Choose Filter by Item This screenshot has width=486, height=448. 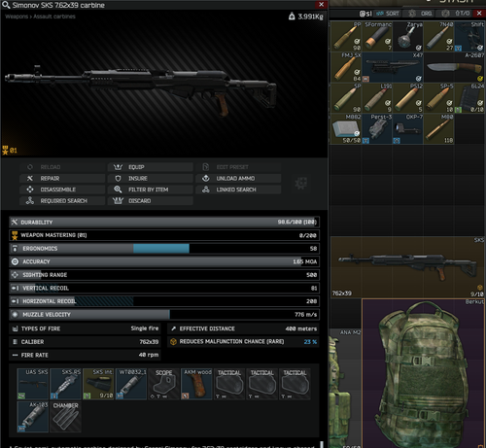coord(151,190)
